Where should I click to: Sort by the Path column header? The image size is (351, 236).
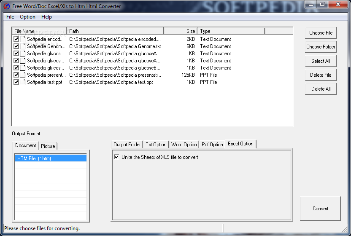click(x=115, y=31)
